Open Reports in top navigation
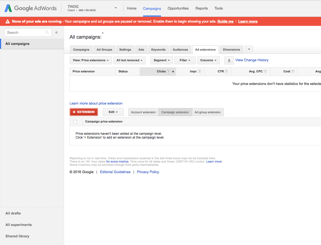321x245 pixels. pos(201,8)
